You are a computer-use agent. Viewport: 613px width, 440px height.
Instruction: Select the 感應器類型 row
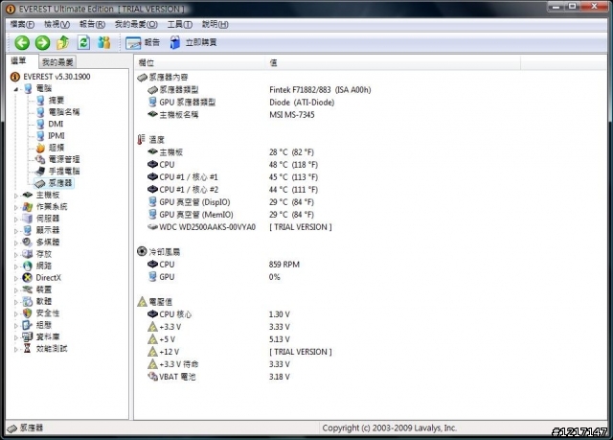260,90
